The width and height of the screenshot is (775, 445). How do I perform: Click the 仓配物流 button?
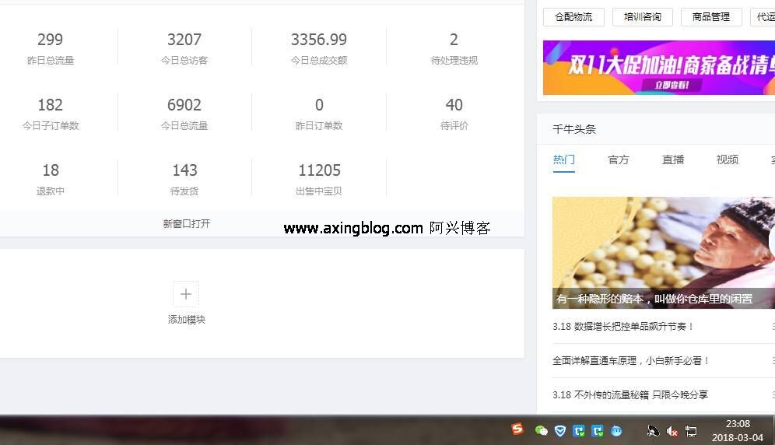pyautogui.click(x=573, y=17)
